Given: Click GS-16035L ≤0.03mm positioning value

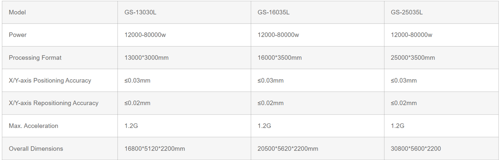Looking at the screenshot, I should (270, 80).
